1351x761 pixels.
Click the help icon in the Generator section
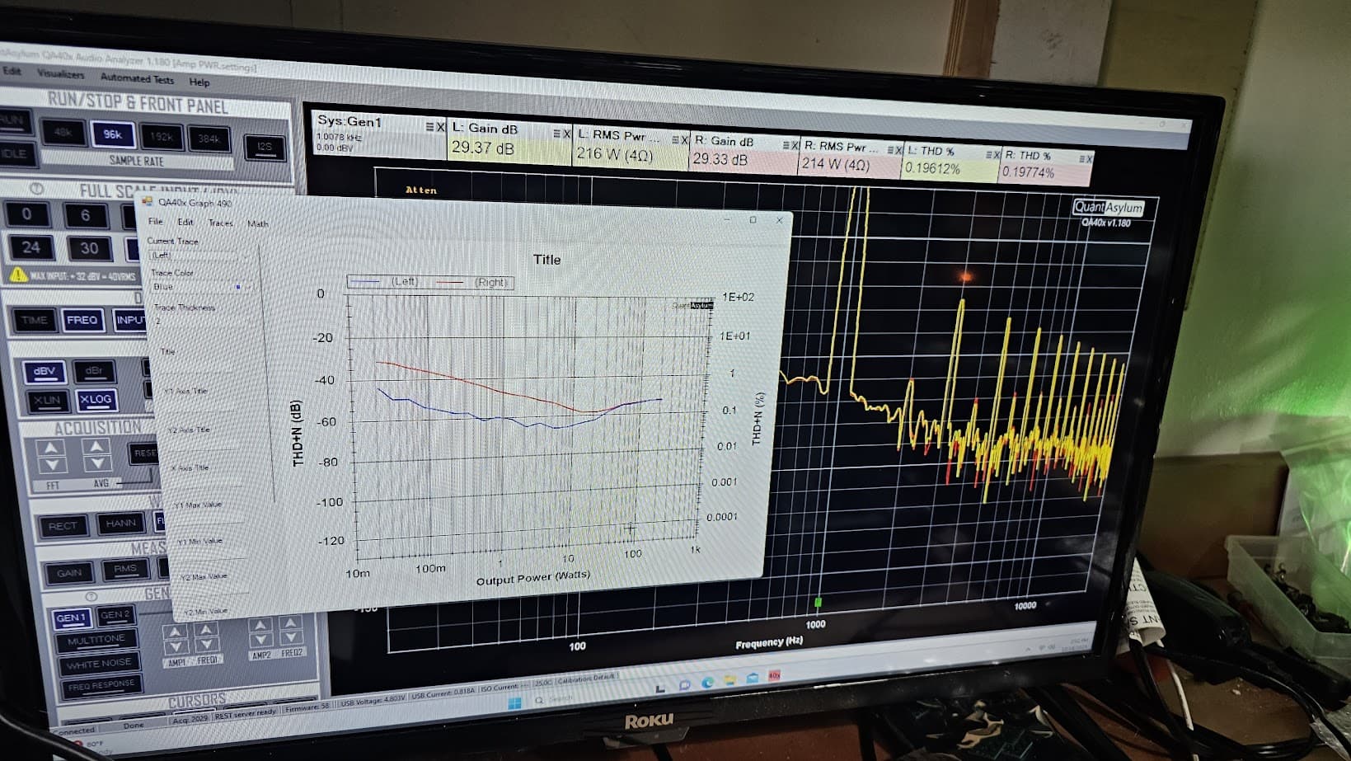pyautogui.click(x=91, y=595)
